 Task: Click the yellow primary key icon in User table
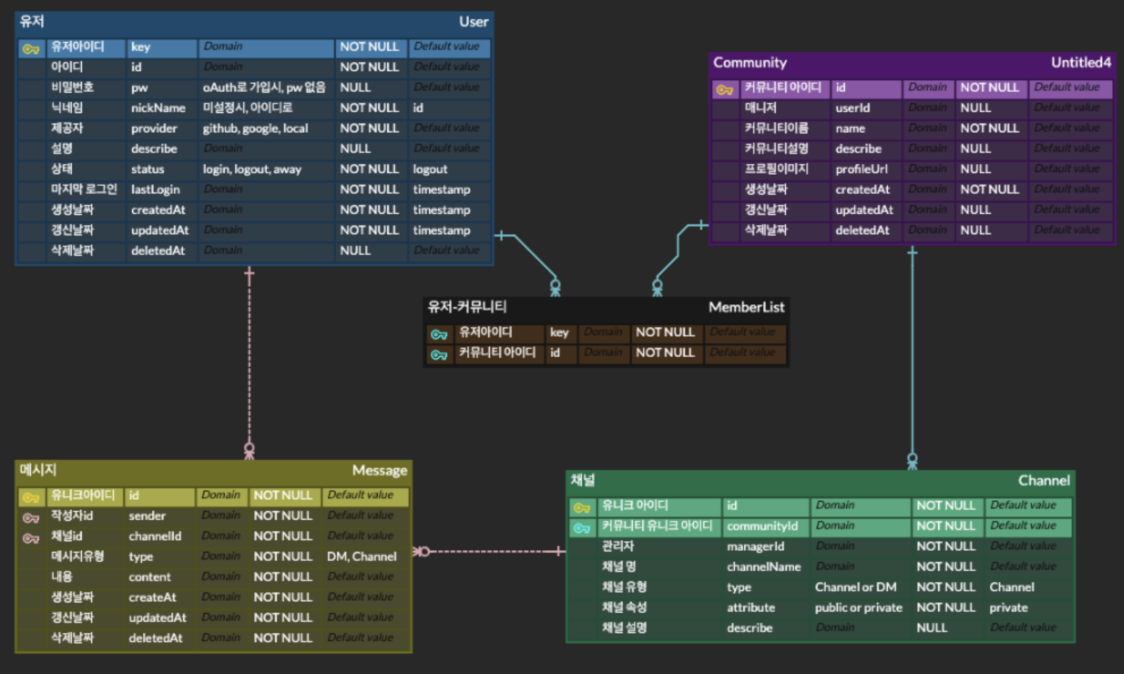tap(31, 48)
